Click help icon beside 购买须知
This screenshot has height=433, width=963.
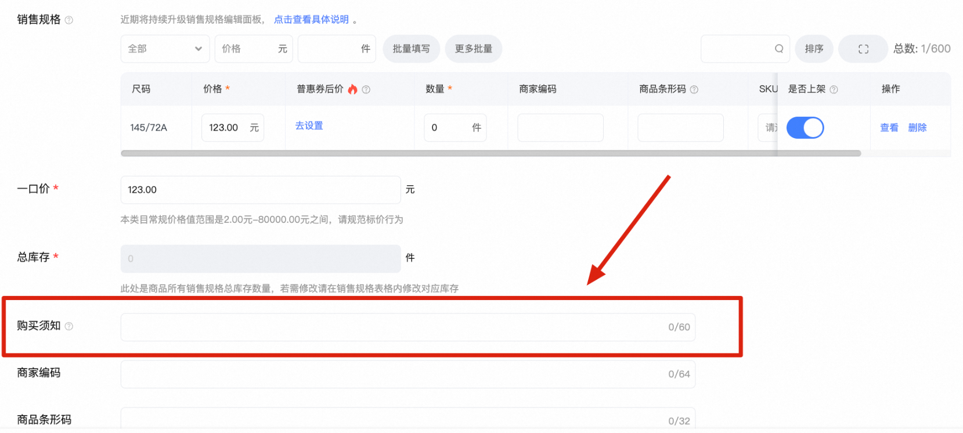(x=69, y=326)
